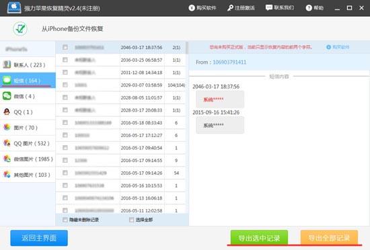
Task: Open QQ (1) category
Action: [28, 112]
